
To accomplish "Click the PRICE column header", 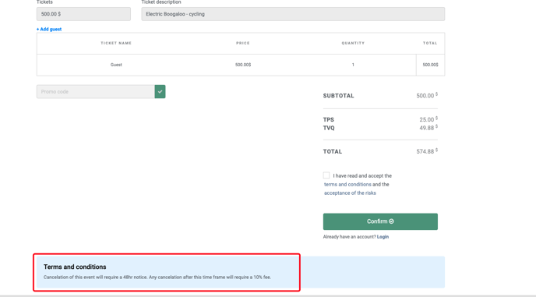I will pos(243,43).
